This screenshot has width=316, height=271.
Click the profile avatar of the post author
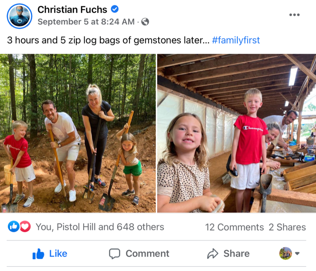click(20, 16)
